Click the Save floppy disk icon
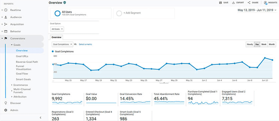 [x=220, y=3]
